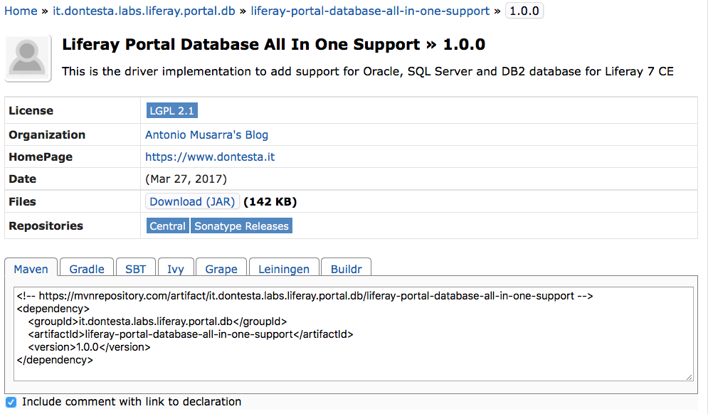
Task: Open it.dontesta.labs.liferay.portal.db breadcrumb
Action: click(144, 11)
